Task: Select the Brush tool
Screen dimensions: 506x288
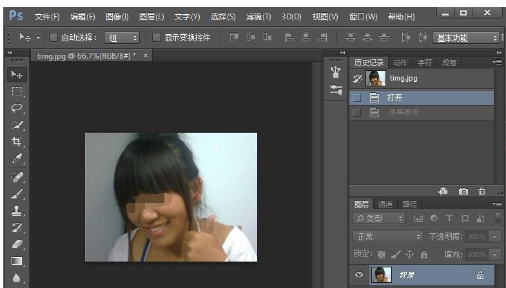Action: (x=17, y=194)
